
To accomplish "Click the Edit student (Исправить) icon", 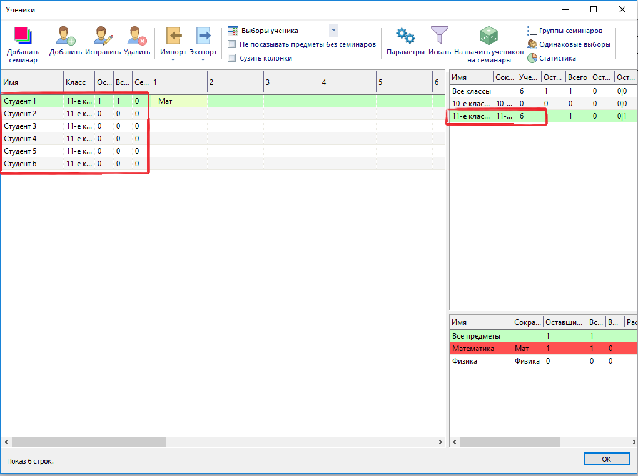I will coord(103,36).
